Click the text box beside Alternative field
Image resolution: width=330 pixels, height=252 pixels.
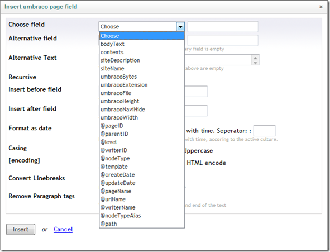[223, 40]
